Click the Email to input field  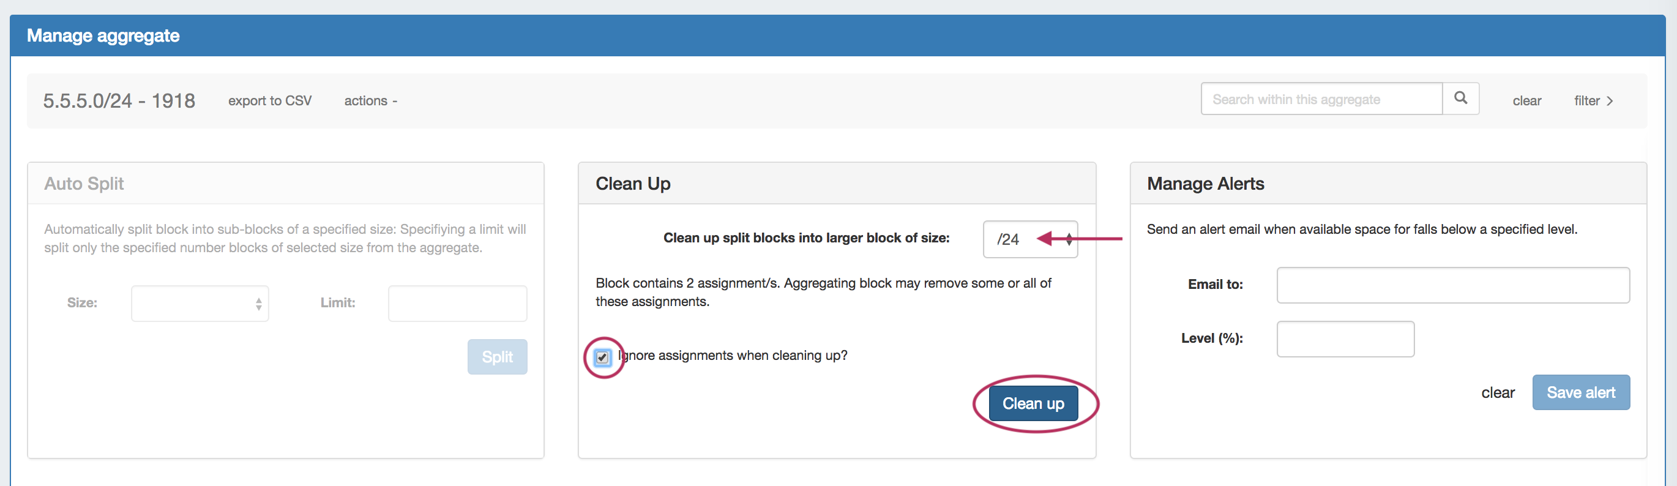tap(1452, 285)
